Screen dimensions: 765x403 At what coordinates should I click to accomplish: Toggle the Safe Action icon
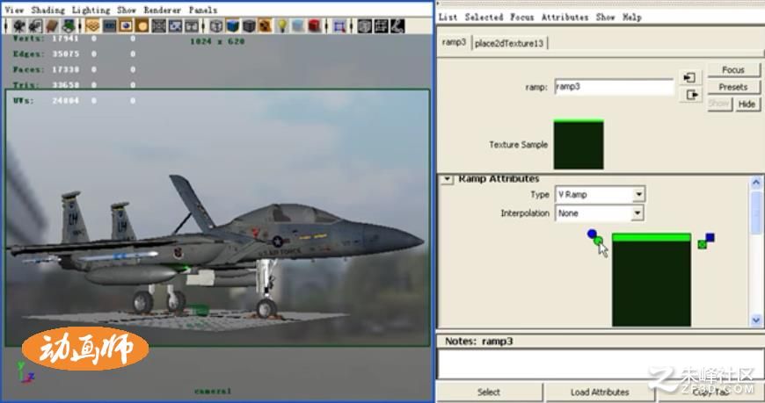coord(175,26)
